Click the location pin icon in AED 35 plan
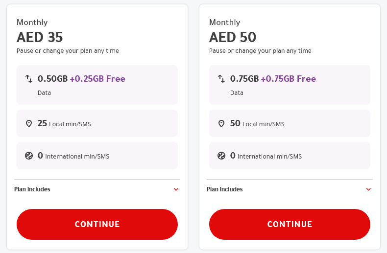387x253 pixels. (x=29, y=124)
